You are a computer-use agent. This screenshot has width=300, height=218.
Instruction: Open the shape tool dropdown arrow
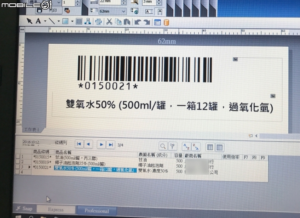[x=72, y=21]
